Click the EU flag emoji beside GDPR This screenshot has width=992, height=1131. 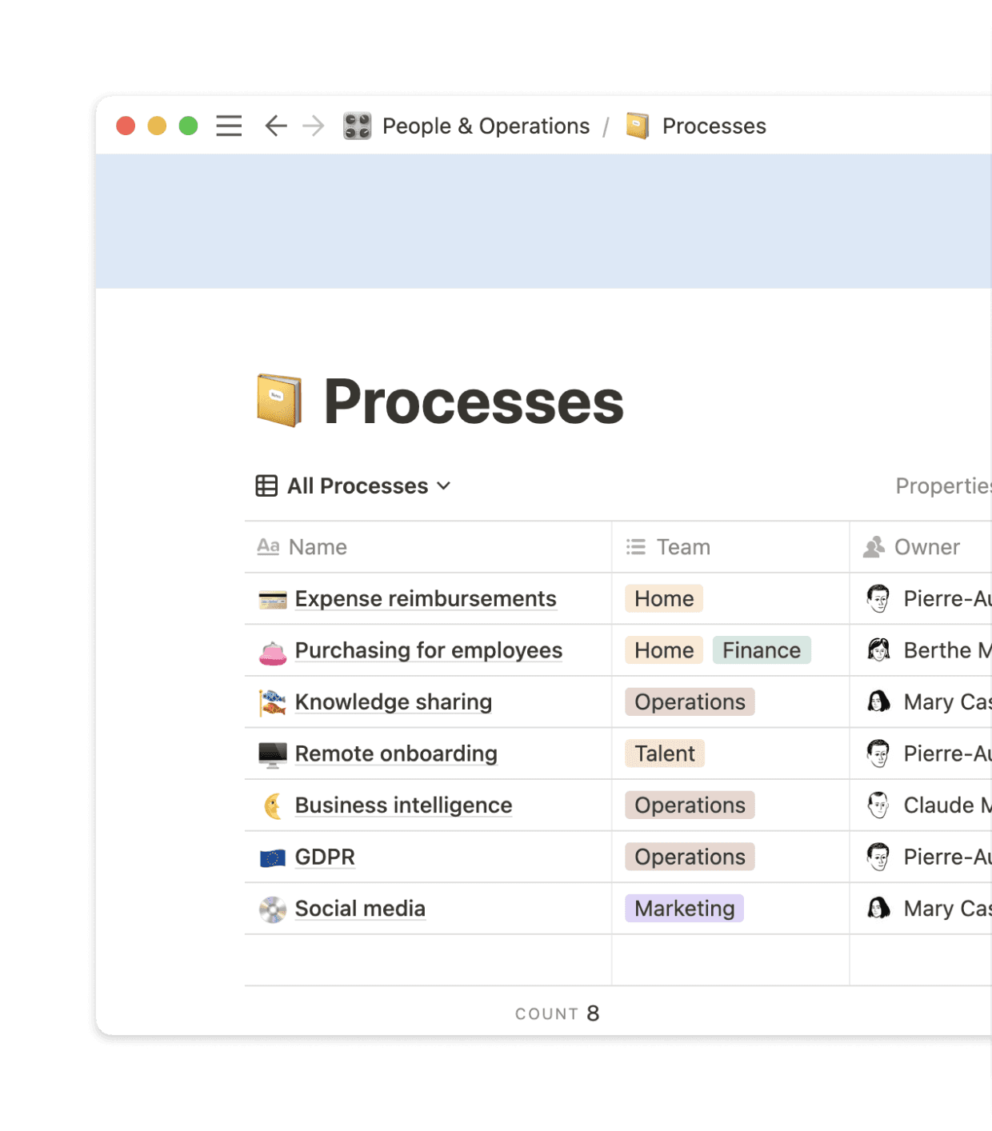click(272, 856)
